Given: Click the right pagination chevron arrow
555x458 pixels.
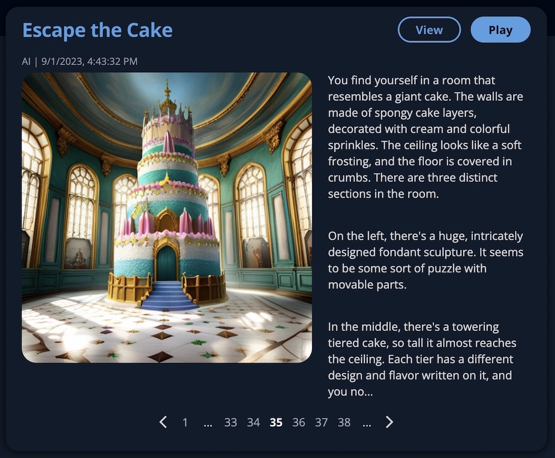Looking at the screenshot, I should [x=389, y=422].
